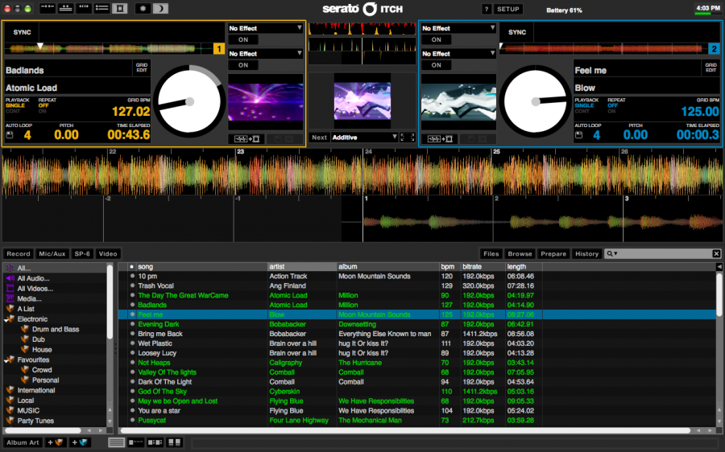Collapse the Electronic crate tree
Image resolution: width=725 pixels, height=452 pixels.
6,319
